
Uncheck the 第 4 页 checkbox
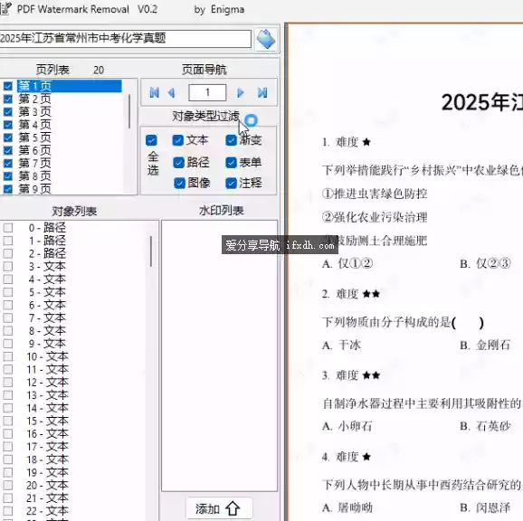coord(7,125)
